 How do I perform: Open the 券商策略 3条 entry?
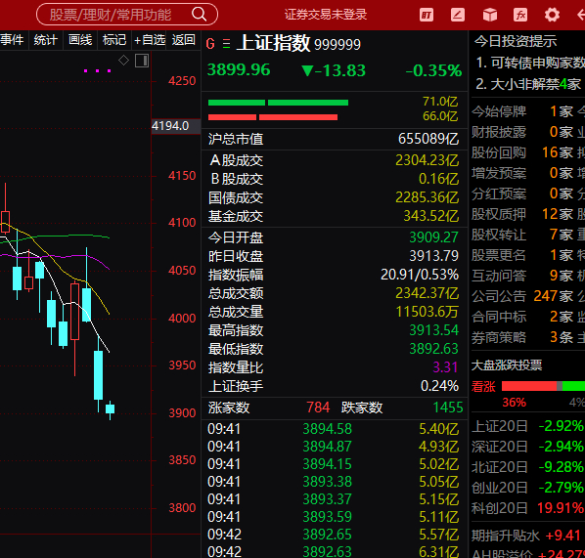tap(522, 337)
